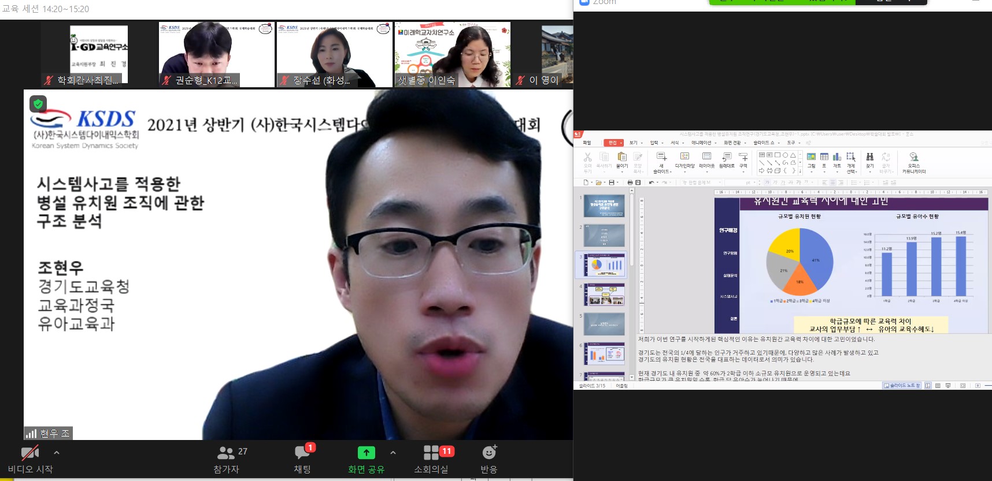Open the 편집 edit tab dropdown
This screenshot has width=992, height=481.
pos(613,143)
